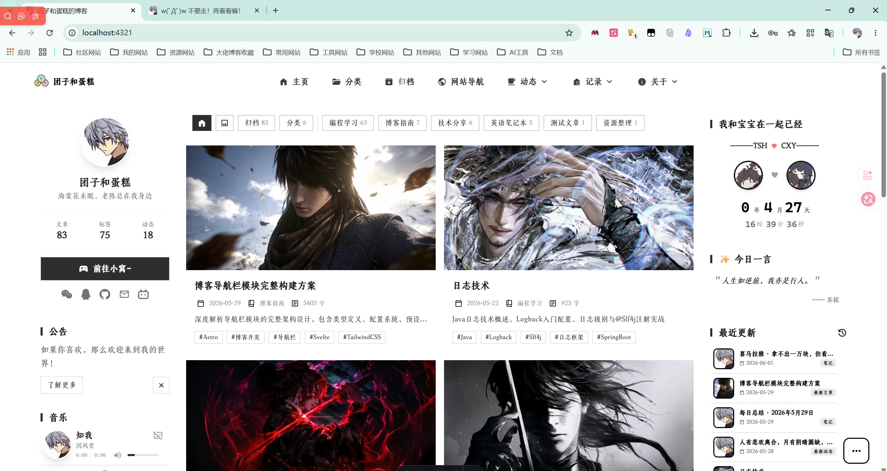The height and width of the screenshot is (471, 887).
Task: Click the 团子和蛋糕 site logo
Action: click(x=64, y=81)
